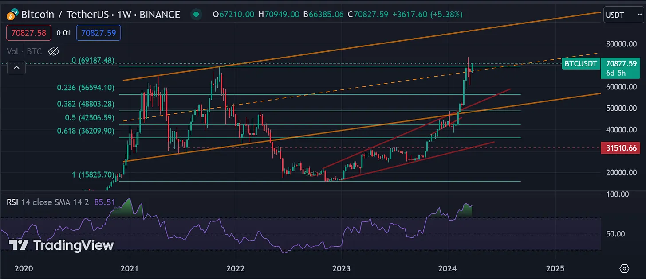Click the Vol · BTC indicator label

pos(24,52)
